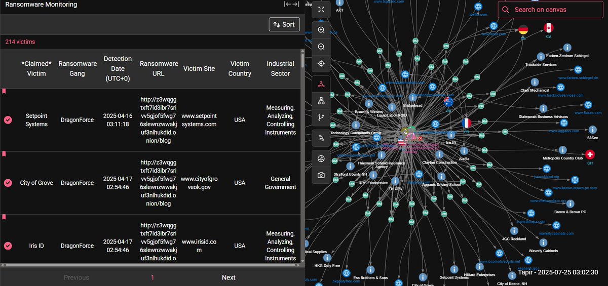This screenshot has width=608, height=286.
Task: Click the France flag node
Action: [467, 123]
